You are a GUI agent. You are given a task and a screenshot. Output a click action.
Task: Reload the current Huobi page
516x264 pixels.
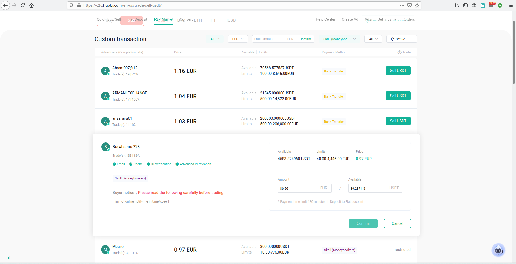23,5
